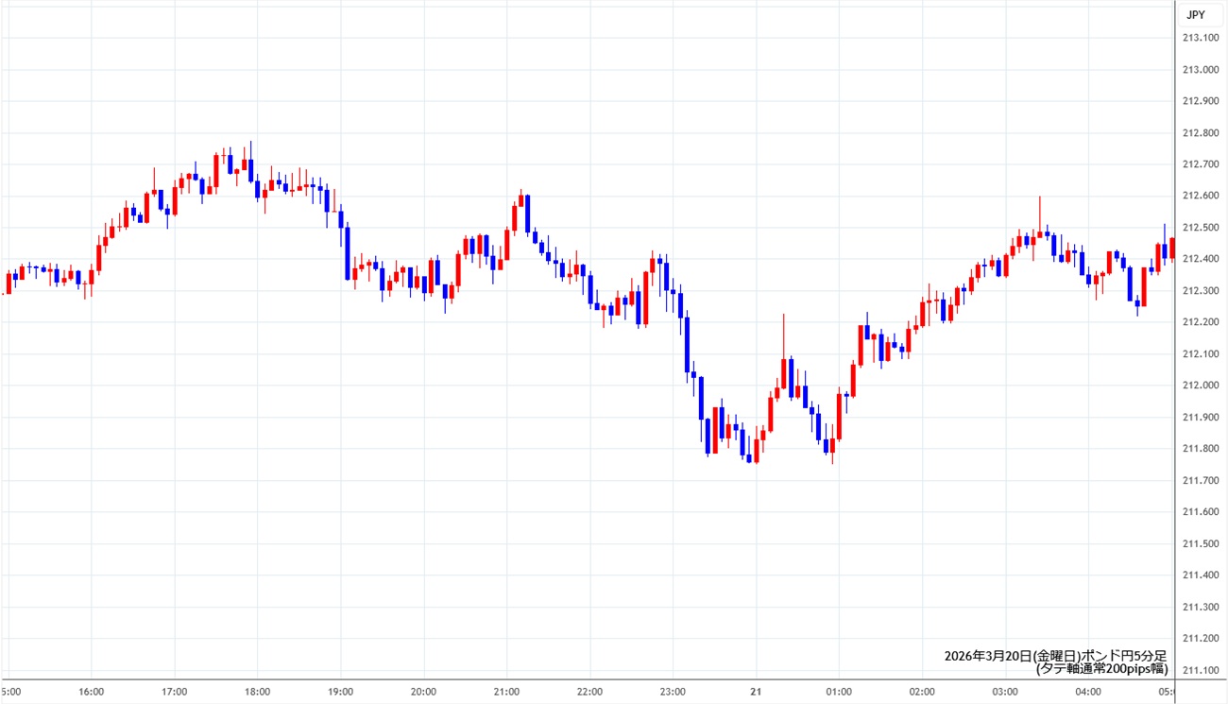Viewport: 1228px width, 704px height.
Task: Click the 03:00 time axis label
Action: coord(1005,691)
